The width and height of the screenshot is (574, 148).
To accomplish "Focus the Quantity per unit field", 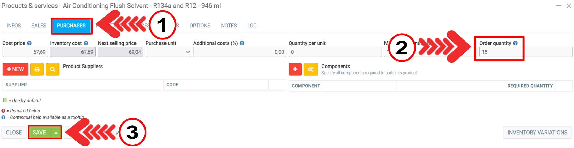I will [x=335, y=52].
